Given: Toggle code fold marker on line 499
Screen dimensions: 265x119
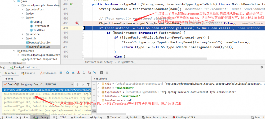Looking at the screenshot, I should coord(83,52).
